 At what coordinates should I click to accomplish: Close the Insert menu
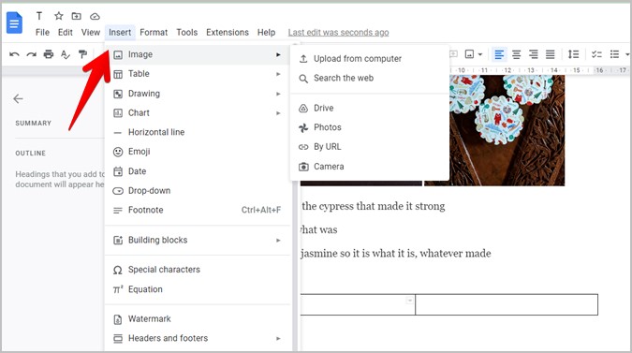[120, 32]
